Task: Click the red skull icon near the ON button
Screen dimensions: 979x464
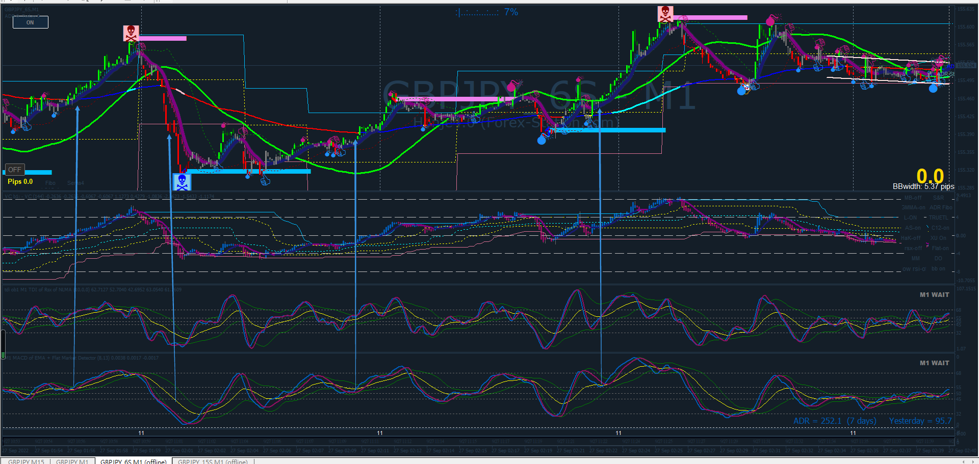Action: [131, 34]
